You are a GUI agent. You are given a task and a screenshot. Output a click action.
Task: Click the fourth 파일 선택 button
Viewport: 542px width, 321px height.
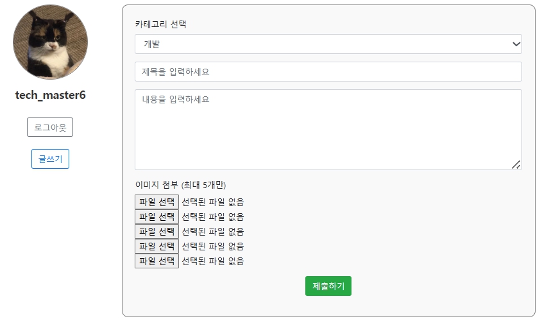pyautogui.click(x=157, y=247)
